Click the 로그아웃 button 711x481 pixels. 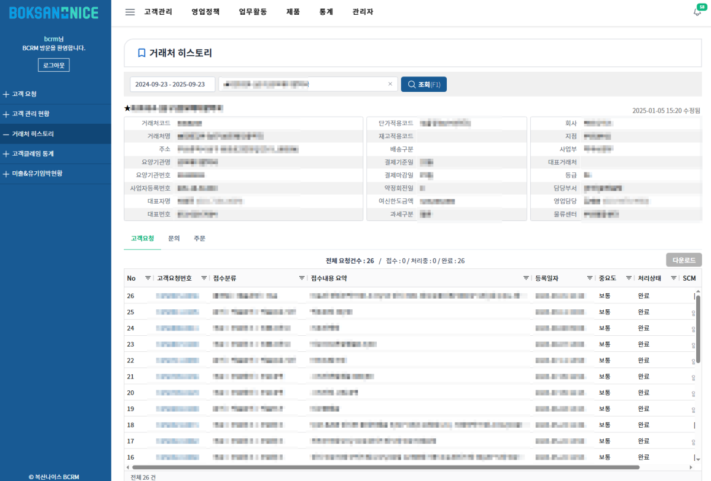[54, 65]
